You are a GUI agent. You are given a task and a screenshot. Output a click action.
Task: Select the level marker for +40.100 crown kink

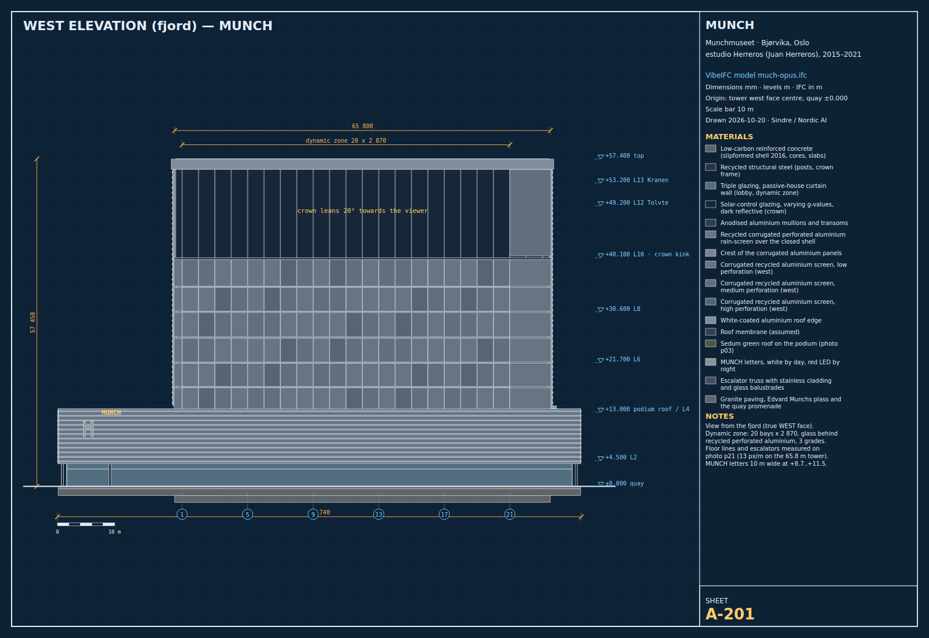pyautogui.click(x=601, y=255)
